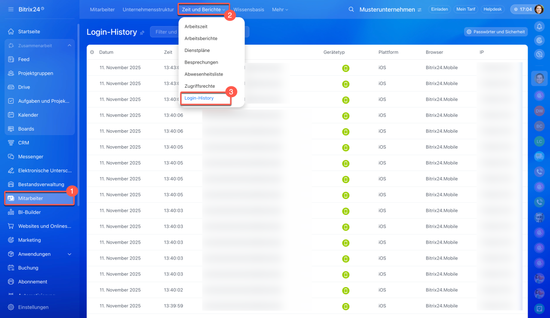Viewport: 550px width, 318px height.
Task: Click the Einladen button
Action: tap(439, 9)
